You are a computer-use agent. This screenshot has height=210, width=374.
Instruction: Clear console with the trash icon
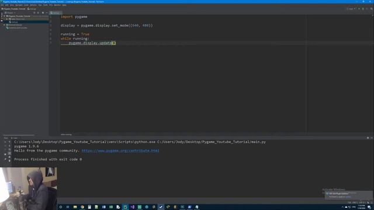point(9,161)
